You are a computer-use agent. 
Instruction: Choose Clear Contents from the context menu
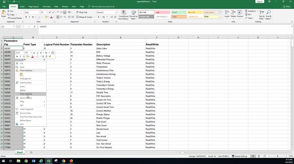coord(26,94)
